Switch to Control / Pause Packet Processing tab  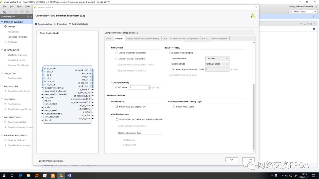pyautogui.click(x=142, y=39)
